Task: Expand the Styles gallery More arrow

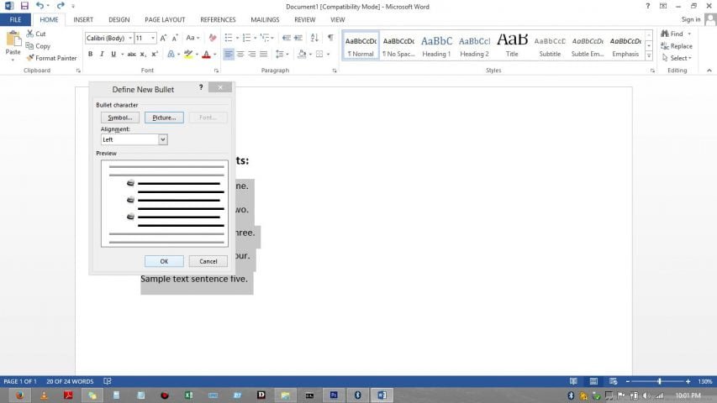Action: click(x=648, y=56)
